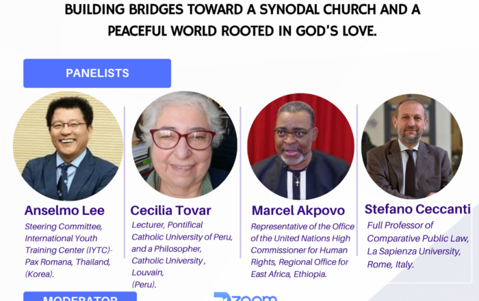Click the MODERATOR blue label
The image size is (479, 301).
[x=80, y=298]
